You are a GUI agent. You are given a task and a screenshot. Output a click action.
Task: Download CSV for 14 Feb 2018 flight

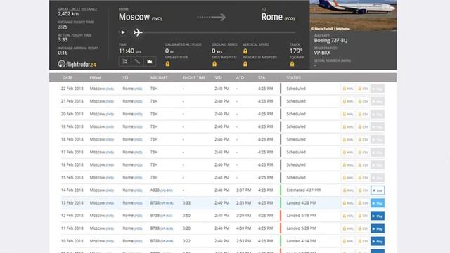363,190
